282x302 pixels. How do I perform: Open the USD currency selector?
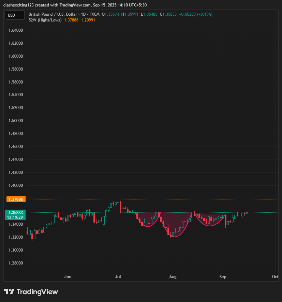[x=14, y=15]
